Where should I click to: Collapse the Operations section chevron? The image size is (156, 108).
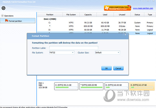coord(2,16)
